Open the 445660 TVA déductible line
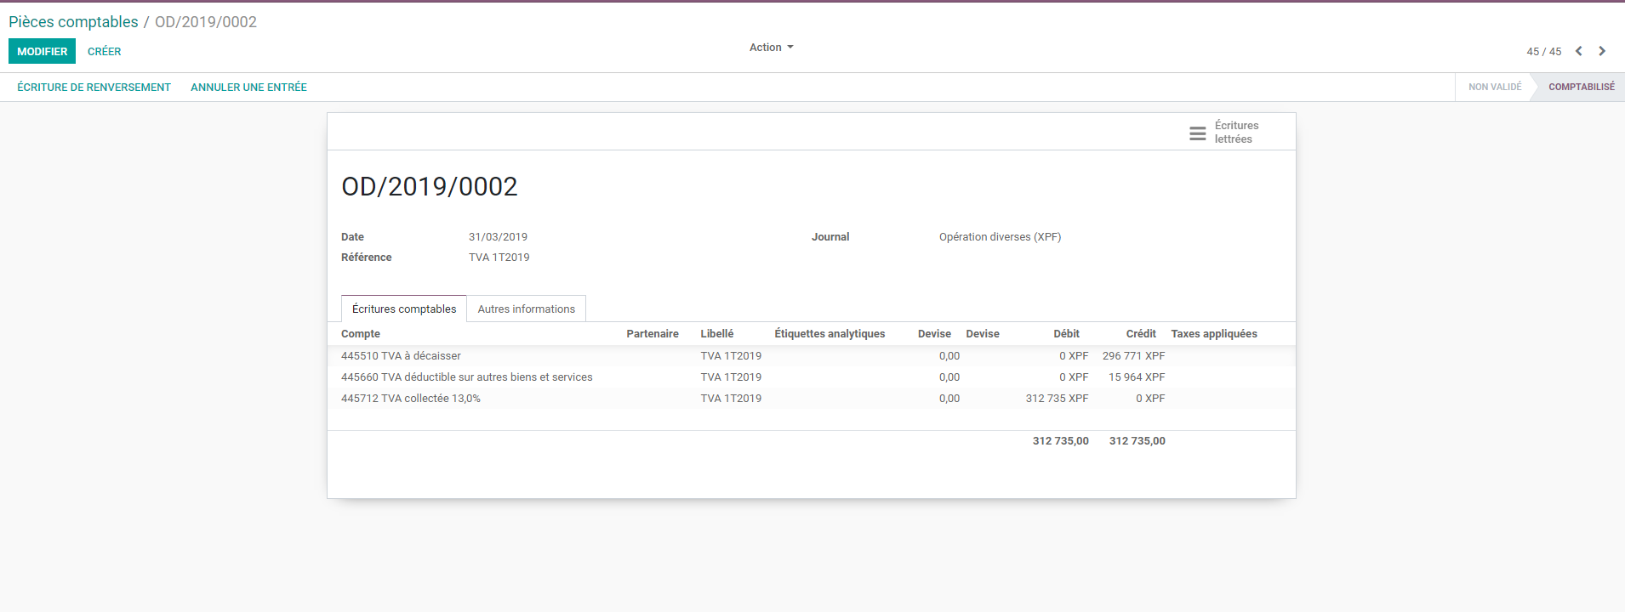The width and height of the screenshot is (1625, 612). pos(466,377)
